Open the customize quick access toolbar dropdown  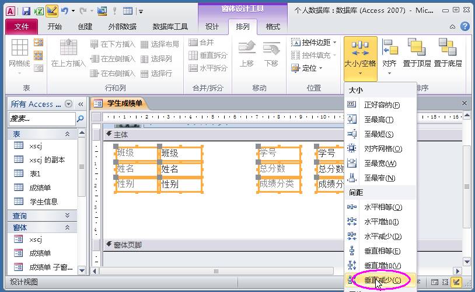pos(140,12)
